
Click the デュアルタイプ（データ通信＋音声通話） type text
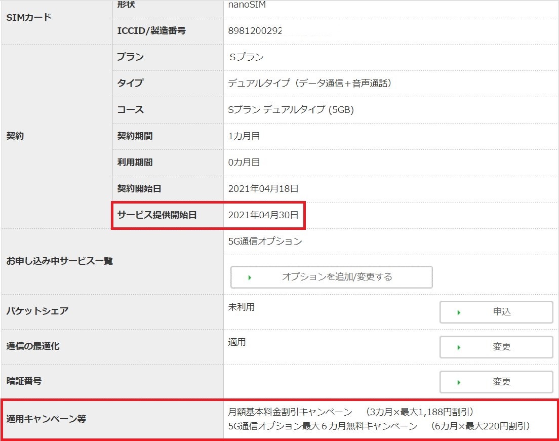point(310,84)
